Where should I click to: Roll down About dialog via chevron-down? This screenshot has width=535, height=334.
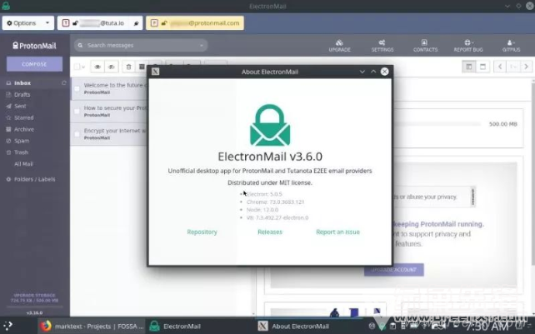click(x=362, y=72)
